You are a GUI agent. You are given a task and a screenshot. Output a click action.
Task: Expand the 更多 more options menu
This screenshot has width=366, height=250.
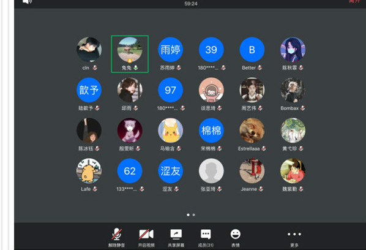coord(294,238)
